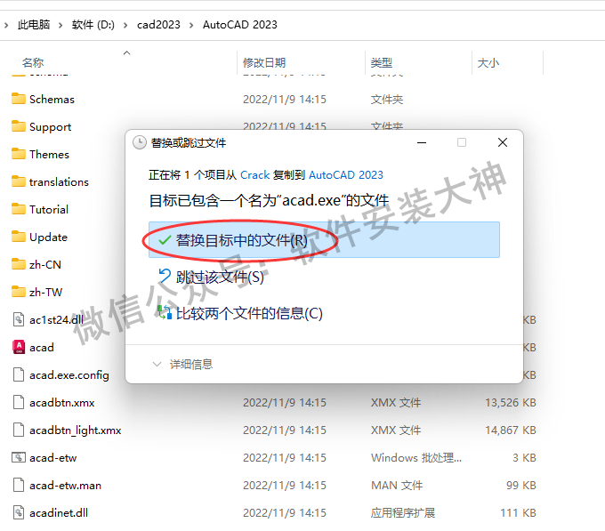Expand chevron before 此电脑 breadcrumb
Viewport: 605px width, 531px height.
tap(6, 25)
